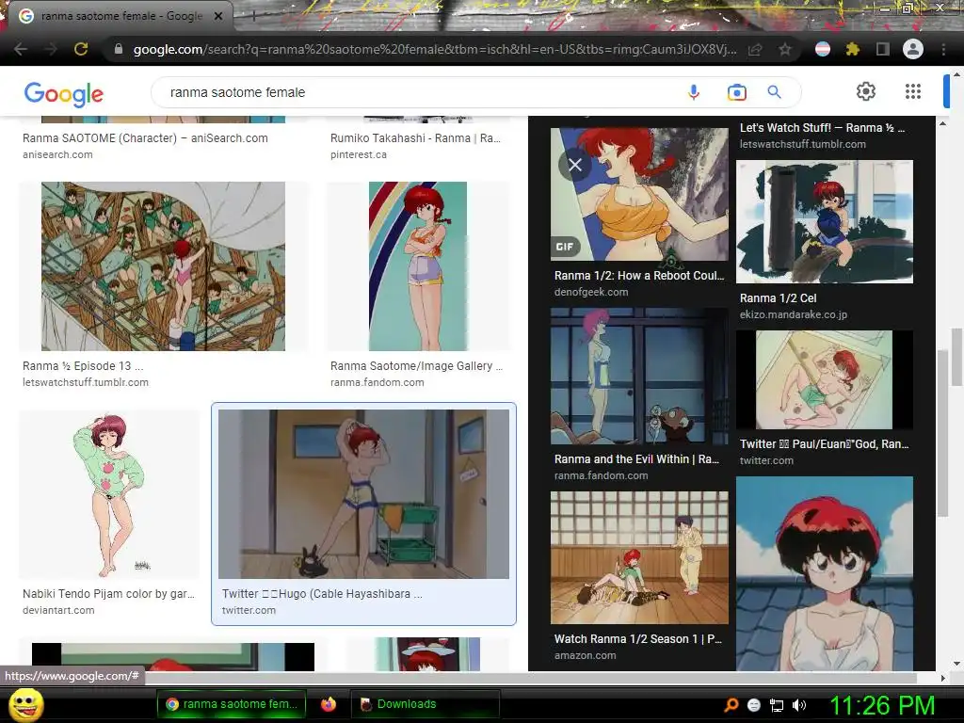Select the ranma saotome female browser tab
Viewport: 964px width, 723px height.
pyautogui.click(x=120, y=16)
